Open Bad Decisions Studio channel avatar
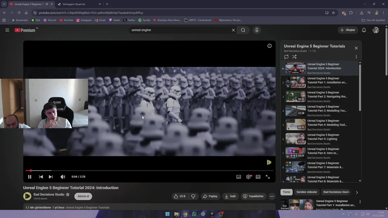The height and width of the screenshot is (218, 388). tap(27, 196)
